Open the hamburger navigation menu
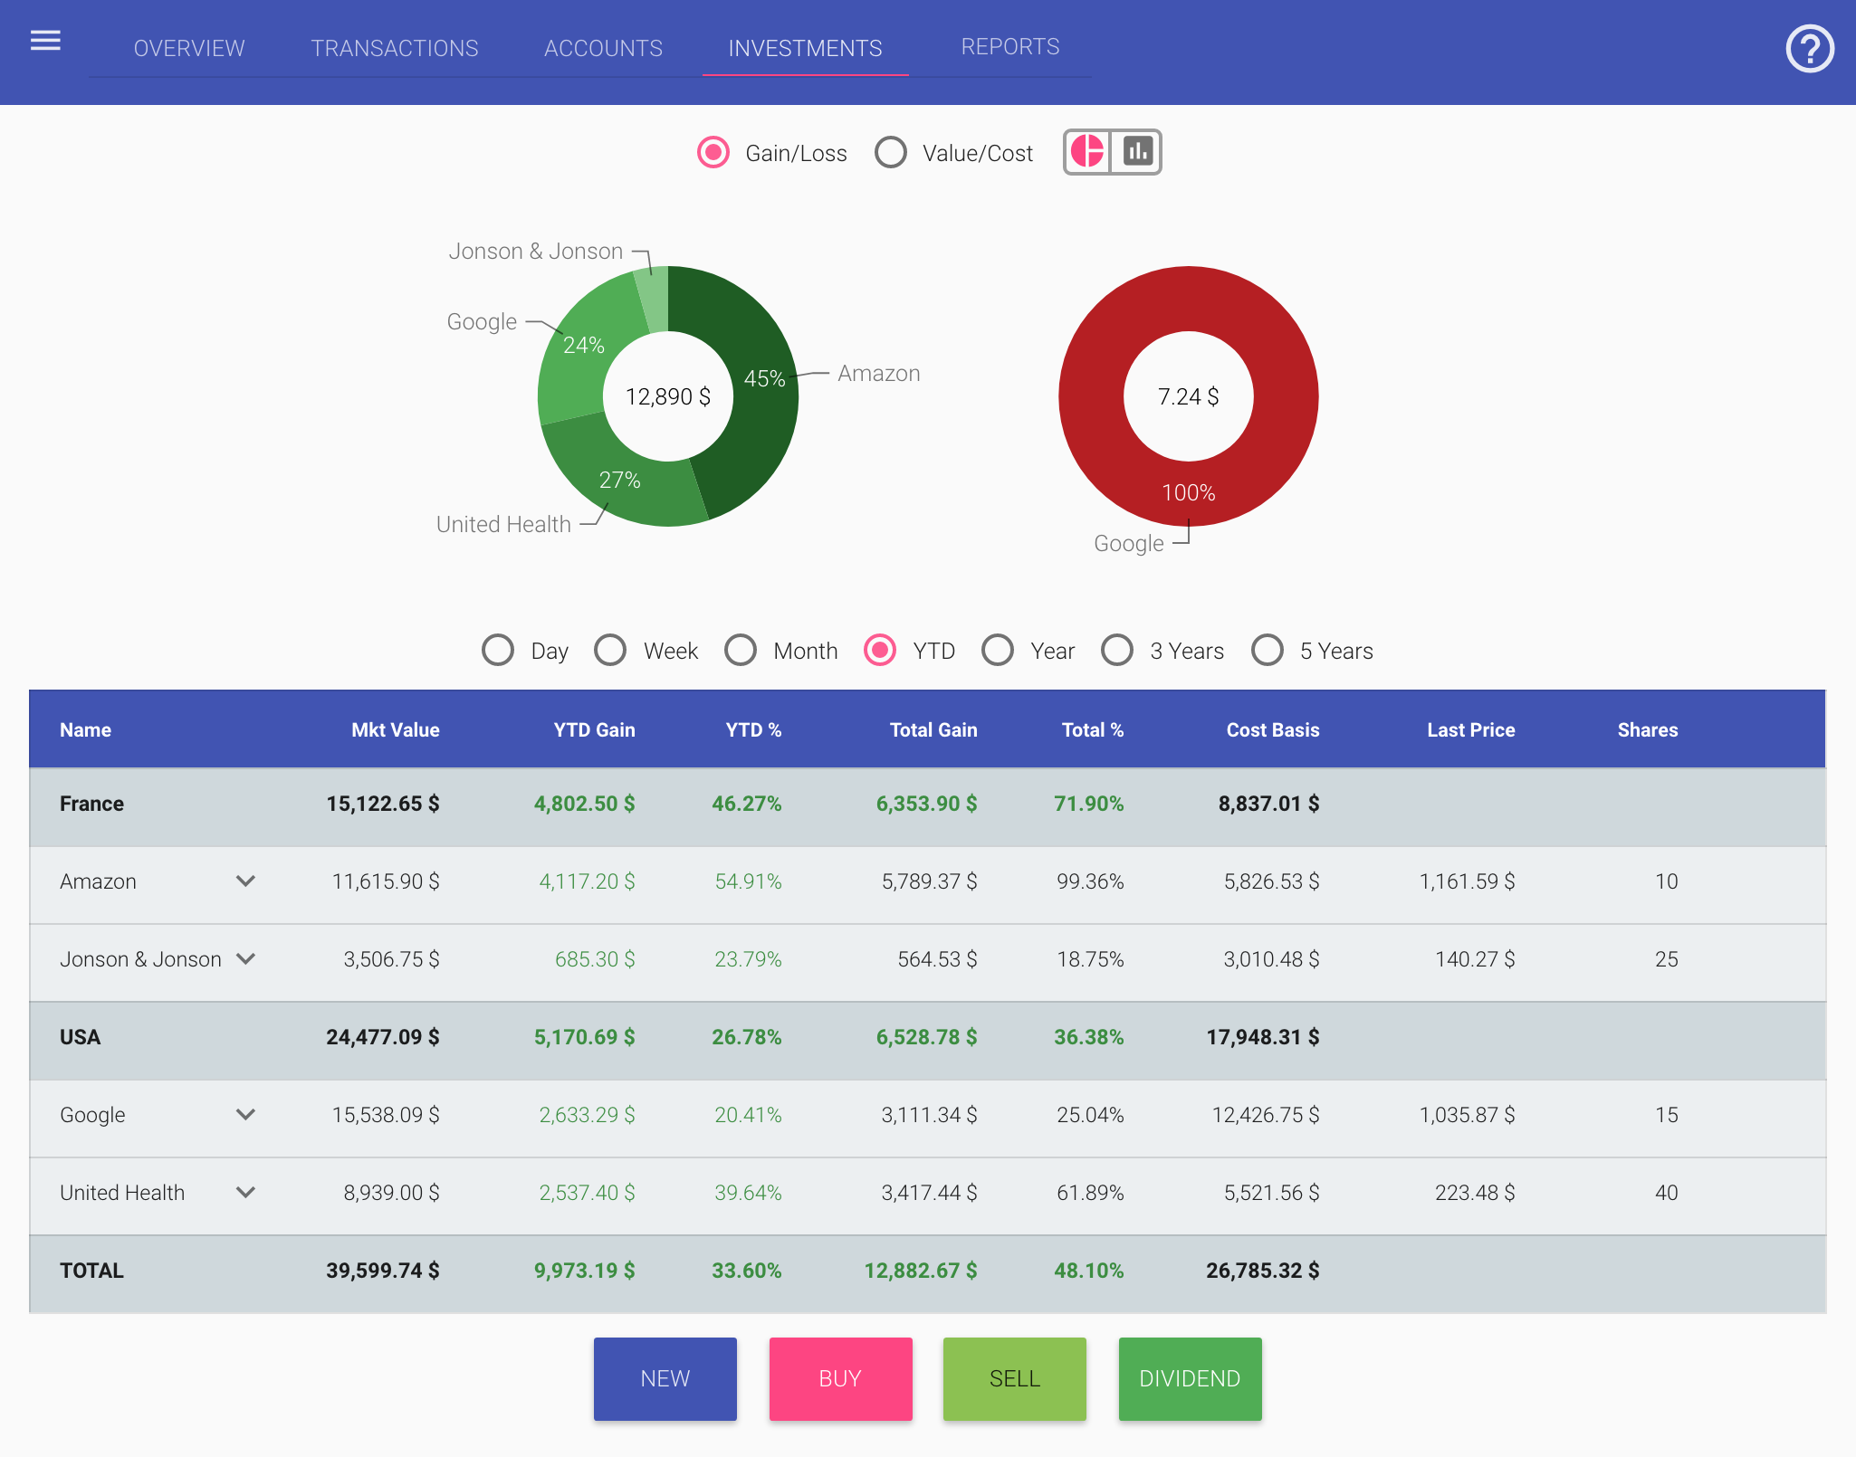Image resolution: width=1856 pixels, height=1457 pixels. click(44, 40)
